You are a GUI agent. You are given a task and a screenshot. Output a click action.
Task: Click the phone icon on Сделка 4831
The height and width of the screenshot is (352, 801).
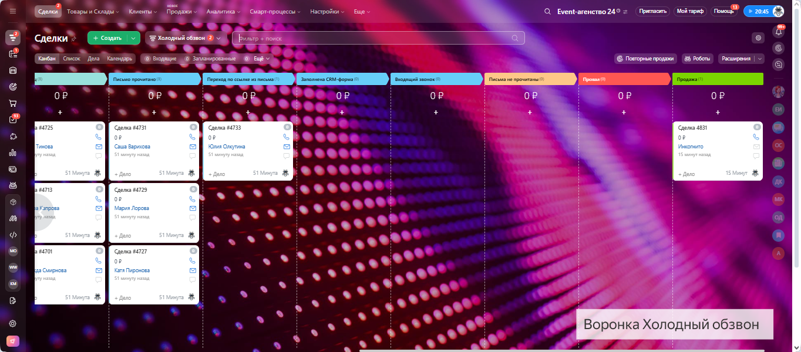[756, 137]
